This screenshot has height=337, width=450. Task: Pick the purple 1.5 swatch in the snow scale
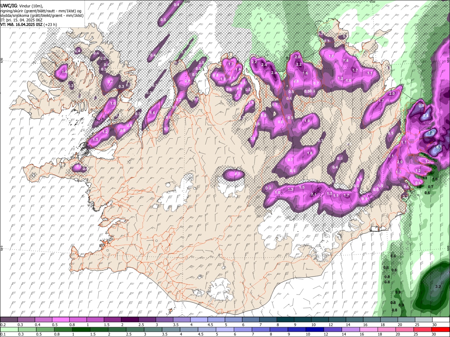click(112, 320)
